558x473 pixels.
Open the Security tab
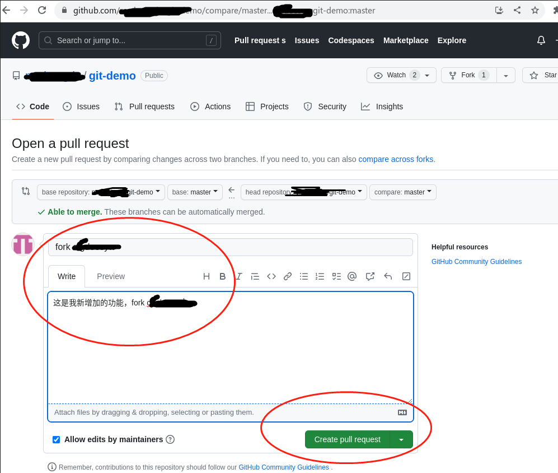[x=325, y=106]
